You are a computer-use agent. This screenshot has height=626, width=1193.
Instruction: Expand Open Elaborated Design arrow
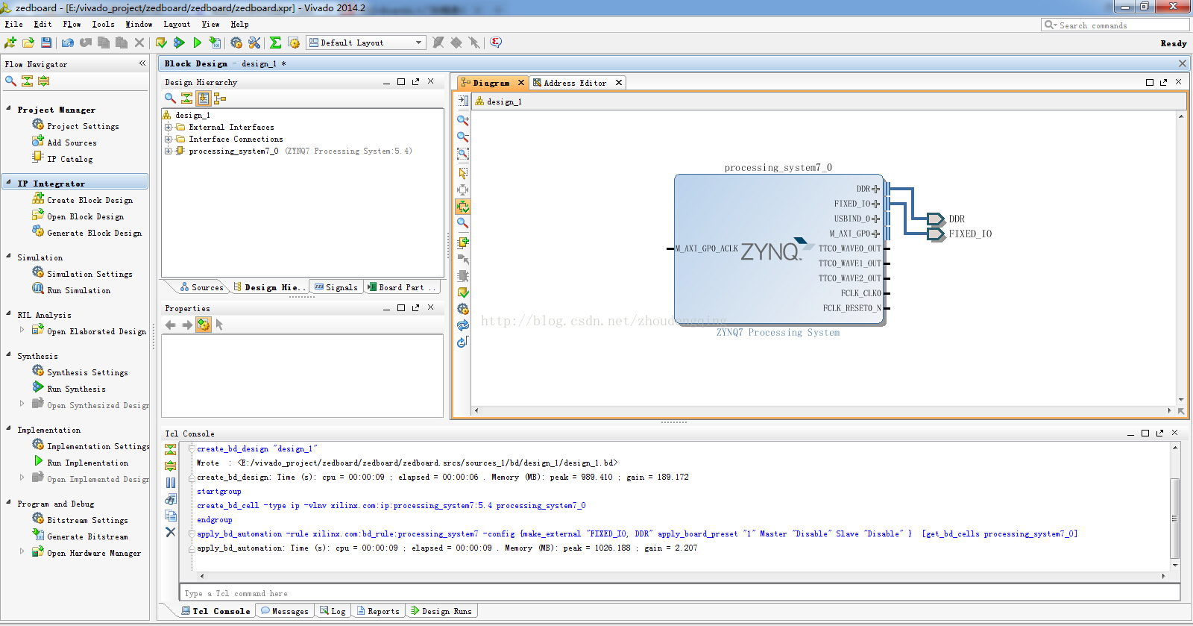pos(22,329)
